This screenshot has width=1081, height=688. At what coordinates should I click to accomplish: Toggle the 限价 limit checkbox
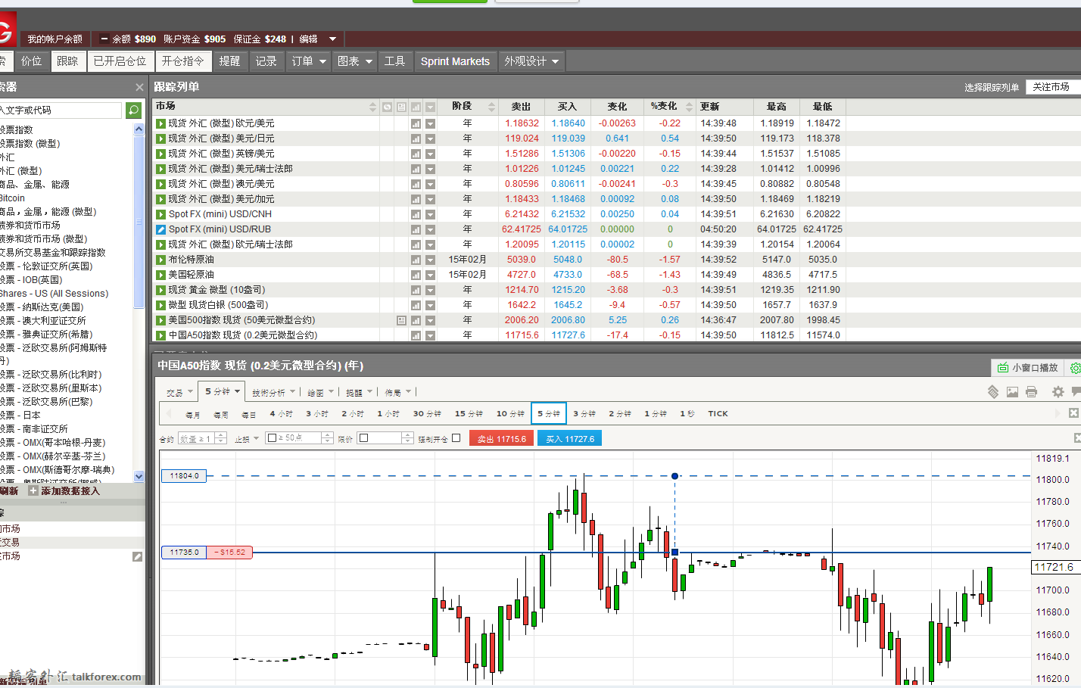tap(363, 438)
